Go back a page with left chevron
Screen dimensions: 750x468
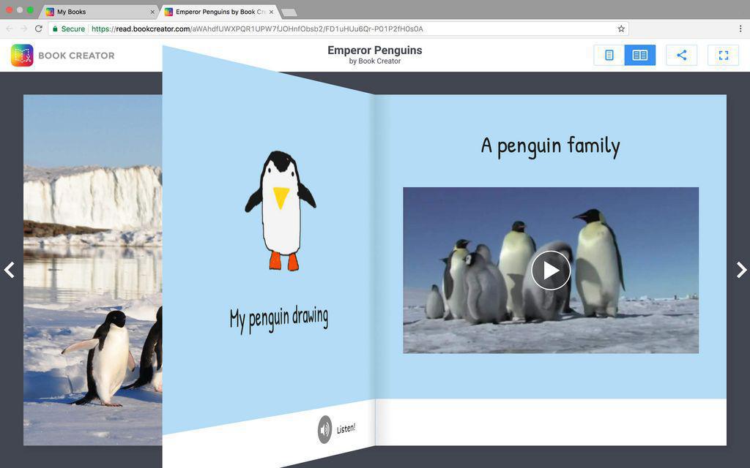tap(10, 271)
